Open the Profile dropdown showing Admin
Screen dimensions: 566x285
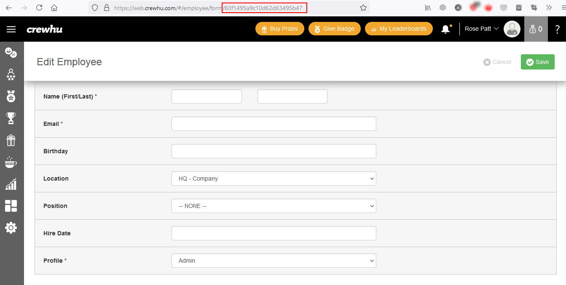click(x=274, y=261)
